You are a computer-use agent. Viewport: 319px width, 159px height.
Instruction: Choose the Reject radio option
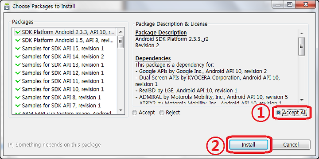(169, 113)
